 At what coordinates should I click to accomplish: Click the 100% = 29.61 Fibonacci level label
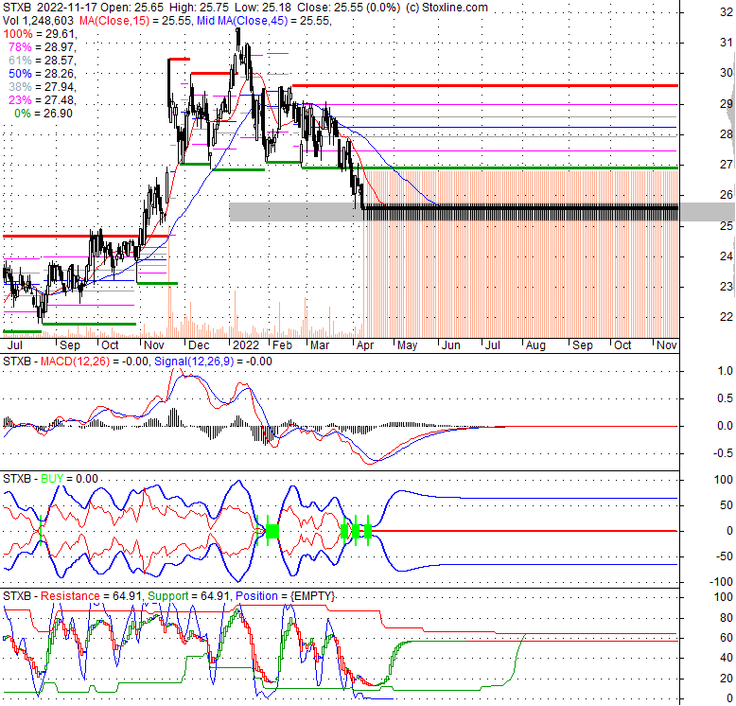tap(40, 34)
